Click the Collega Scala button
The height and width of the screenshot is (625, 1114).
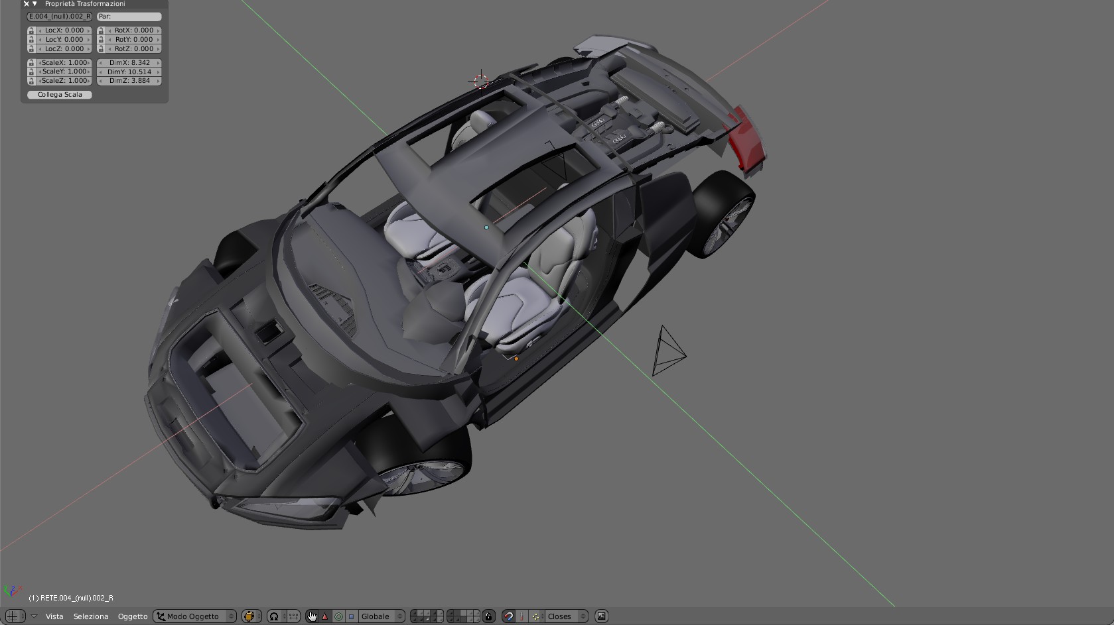tap(60, 95)
